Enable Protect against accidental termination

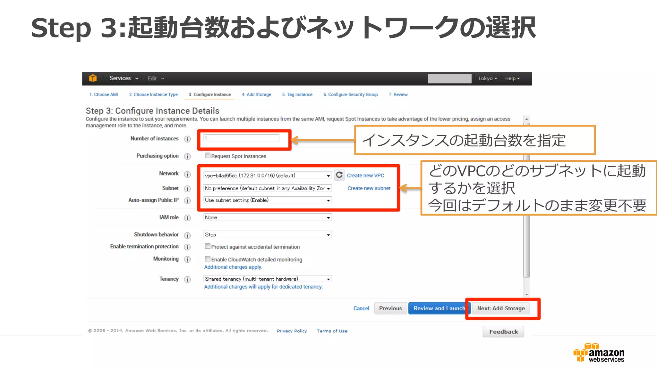coord(208,246)
